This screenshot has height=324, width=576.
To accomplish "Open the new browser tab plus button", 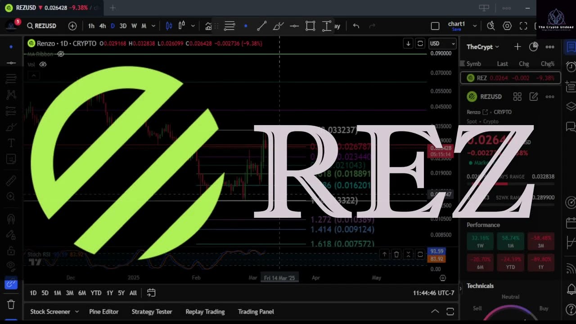I will 112,8.
